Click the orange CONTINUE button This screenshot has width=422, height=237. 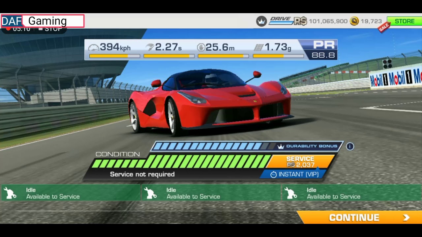[359, 218]
